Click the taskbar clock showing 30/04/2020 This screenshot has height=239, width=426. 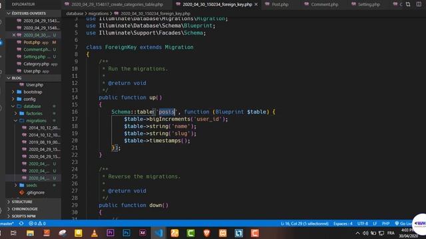[x=407, y=233]
